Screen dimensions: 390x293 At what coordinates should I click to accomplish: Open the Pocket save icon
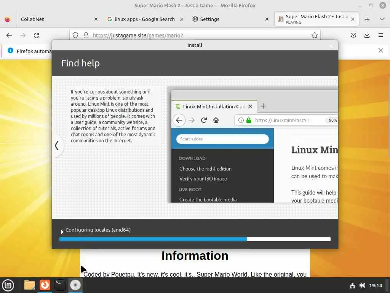click(x=353, y=35)
